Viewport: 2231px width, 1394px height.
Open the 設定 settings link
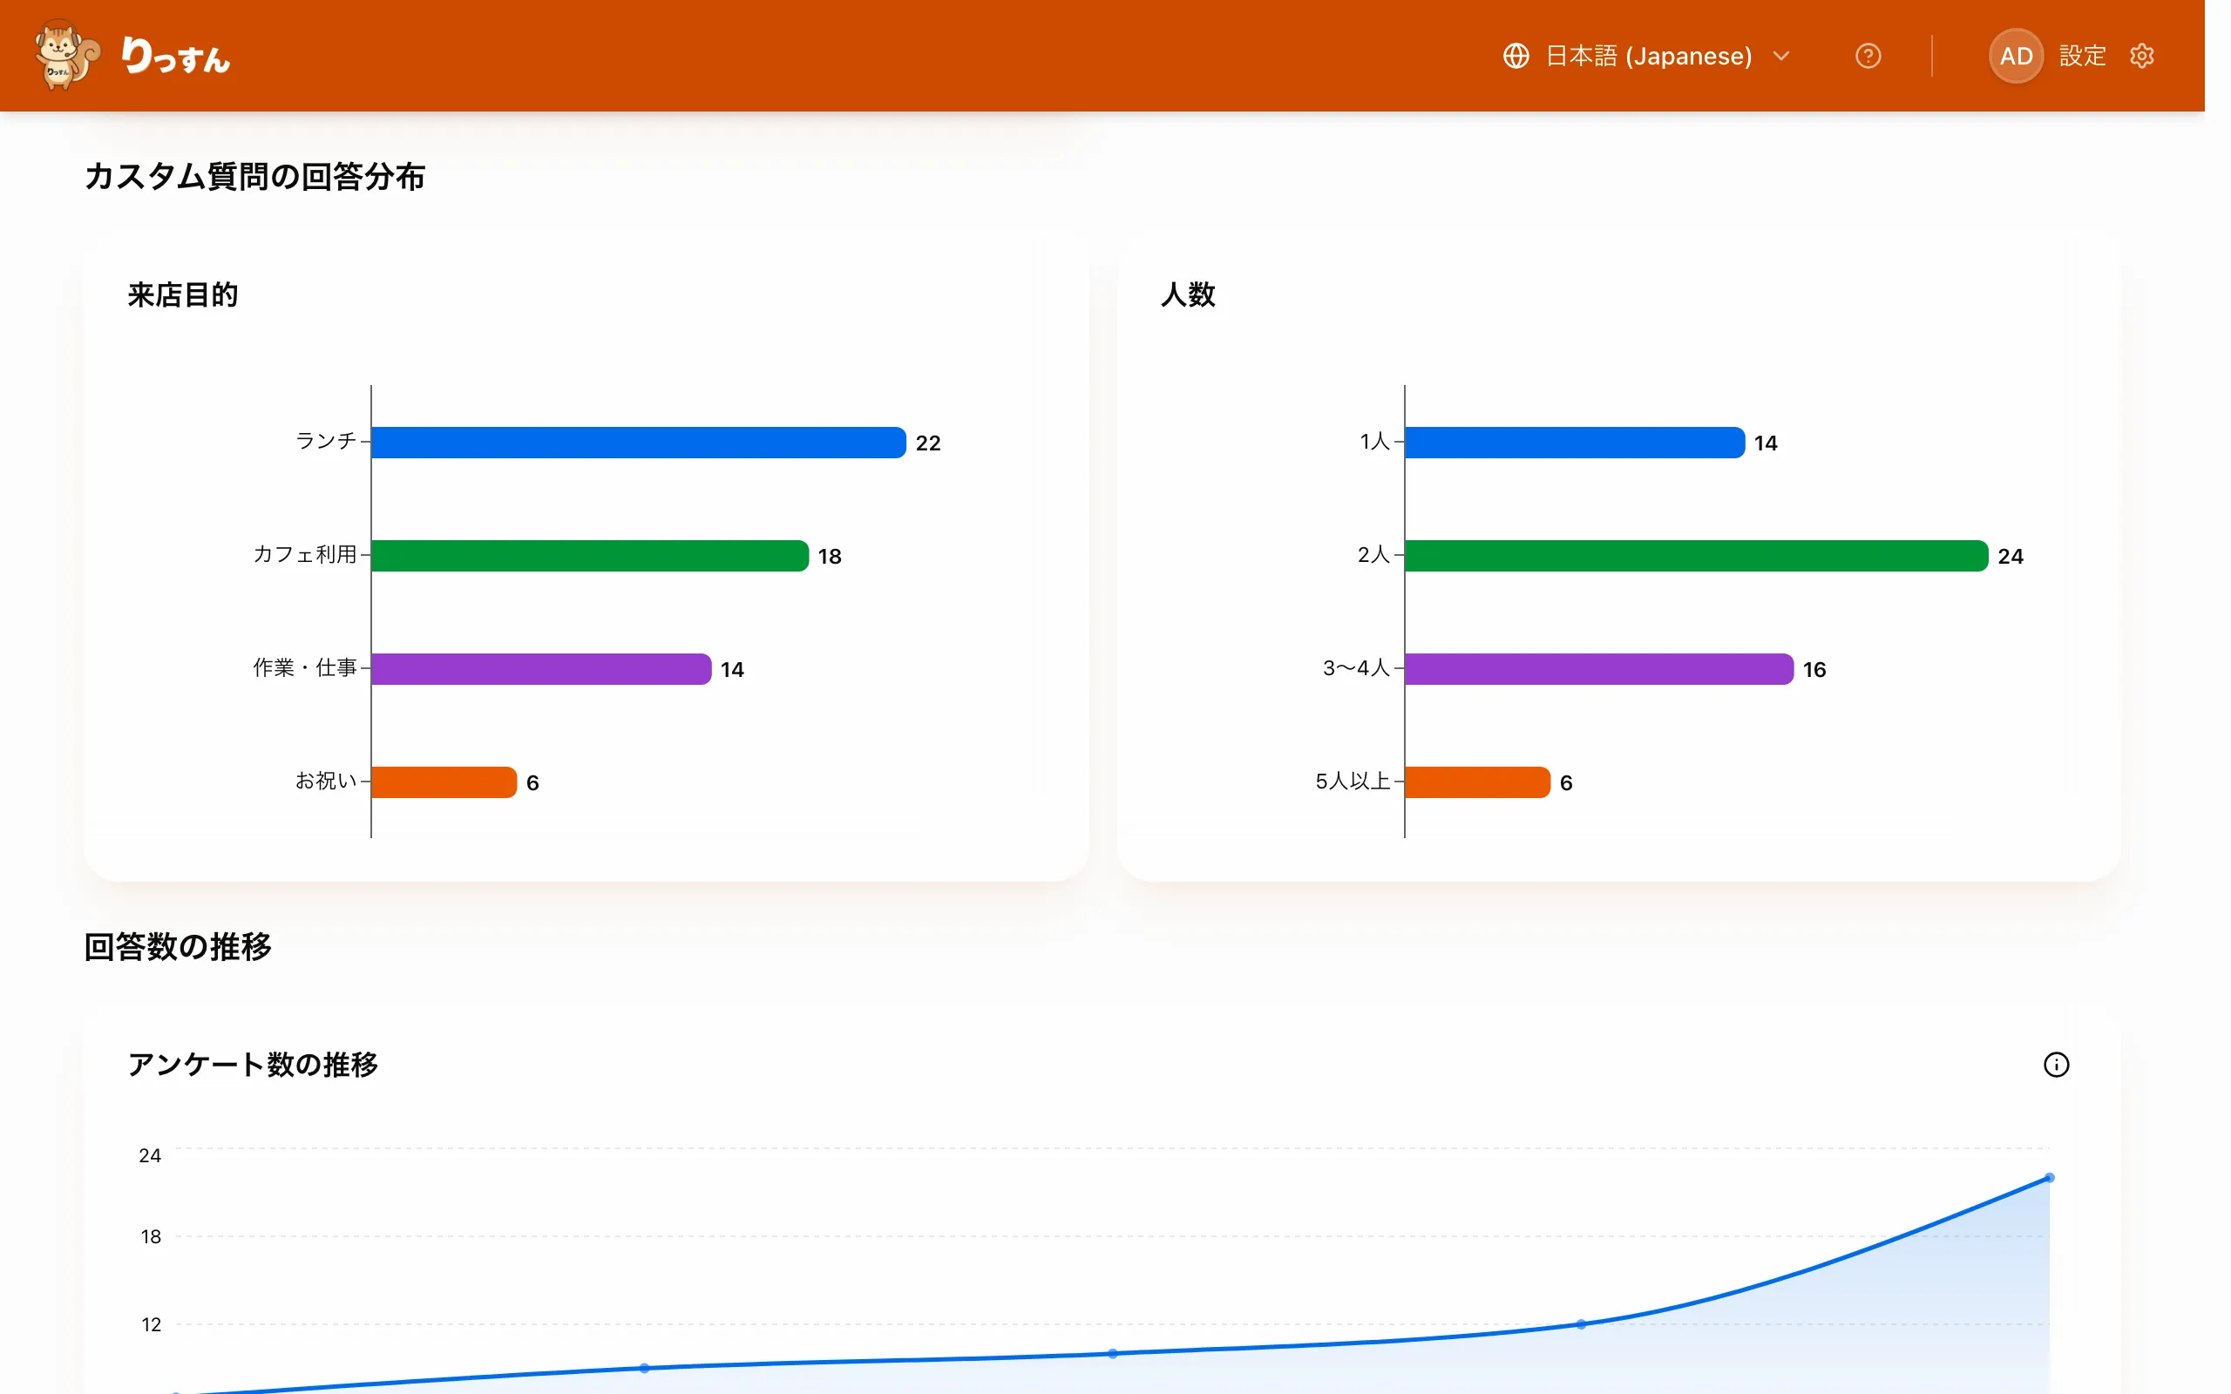(2082, 57)
